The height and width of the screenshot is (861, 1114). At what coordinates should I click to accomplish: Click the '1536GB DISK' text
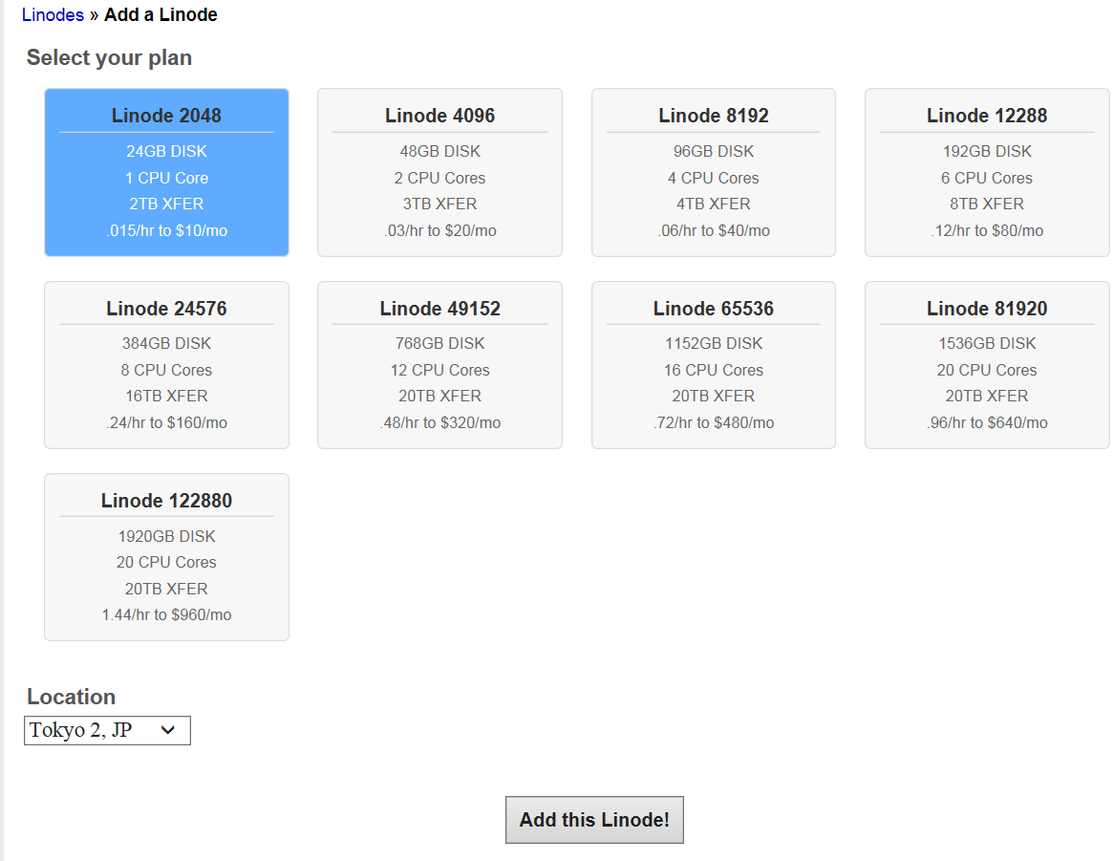[987, 343]
